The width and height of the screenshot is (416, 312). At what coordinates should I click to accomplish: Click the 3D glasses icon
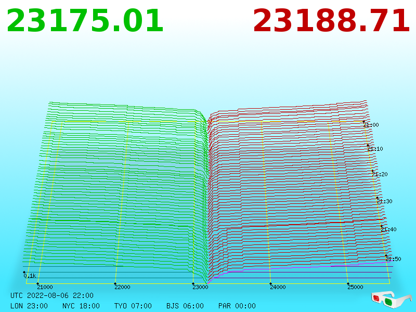click(392, 300)
